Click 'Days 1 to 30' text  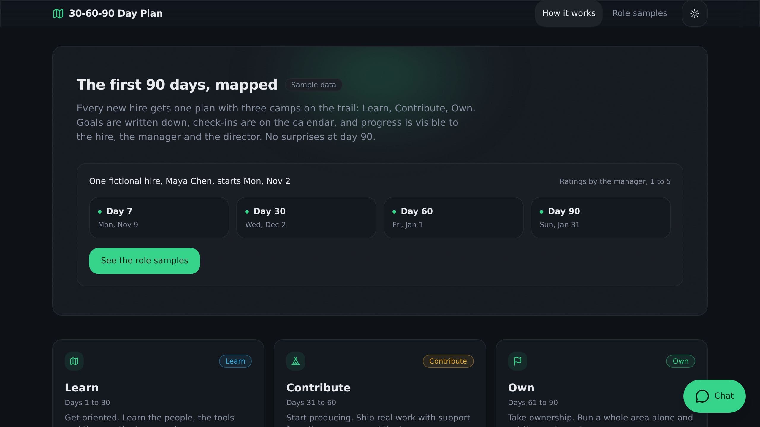[87, 402]
